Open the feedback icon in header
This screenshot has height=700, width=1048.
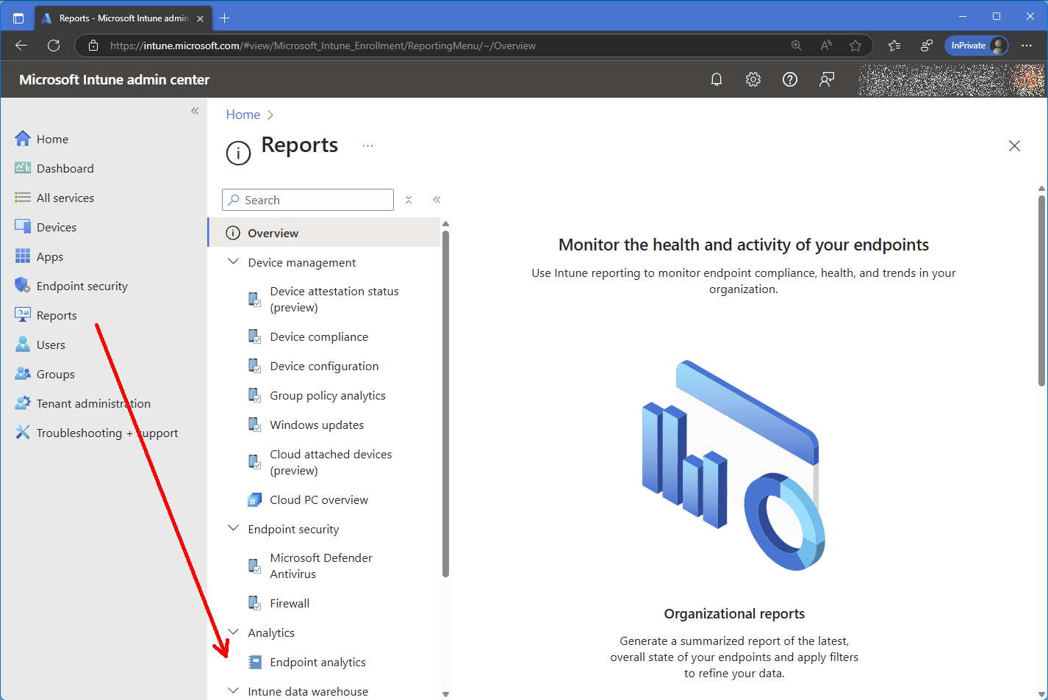[827, 79]
